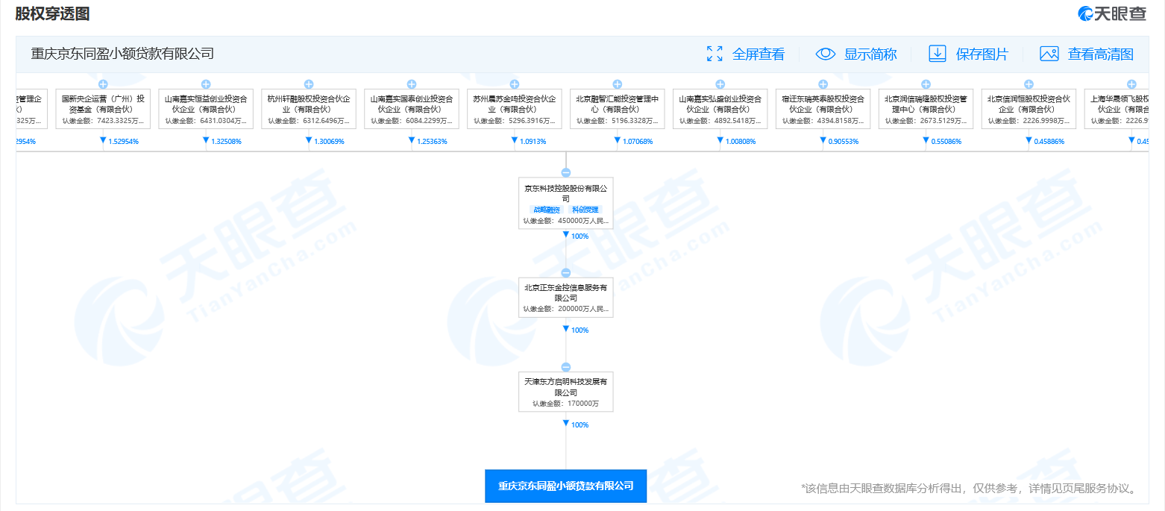Viewport: 1165px width, 511px height.
Task: Click the 0.90553% share percentage
Action: [844, 141]
